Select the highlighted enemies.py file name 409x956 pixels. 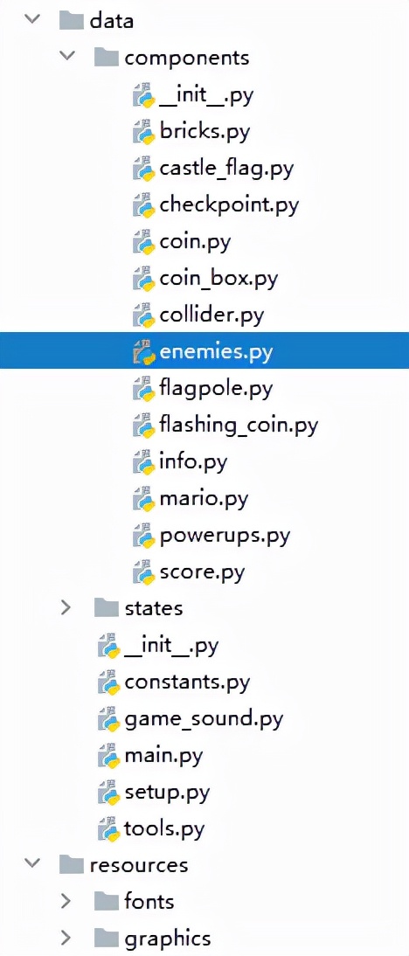tap(215, 352)
